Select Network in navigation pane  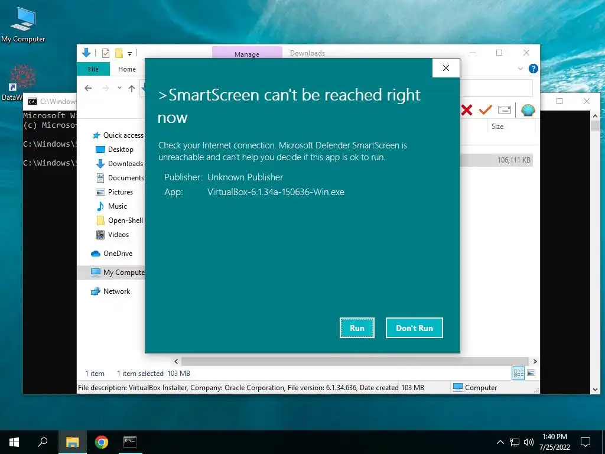[110, 291]
